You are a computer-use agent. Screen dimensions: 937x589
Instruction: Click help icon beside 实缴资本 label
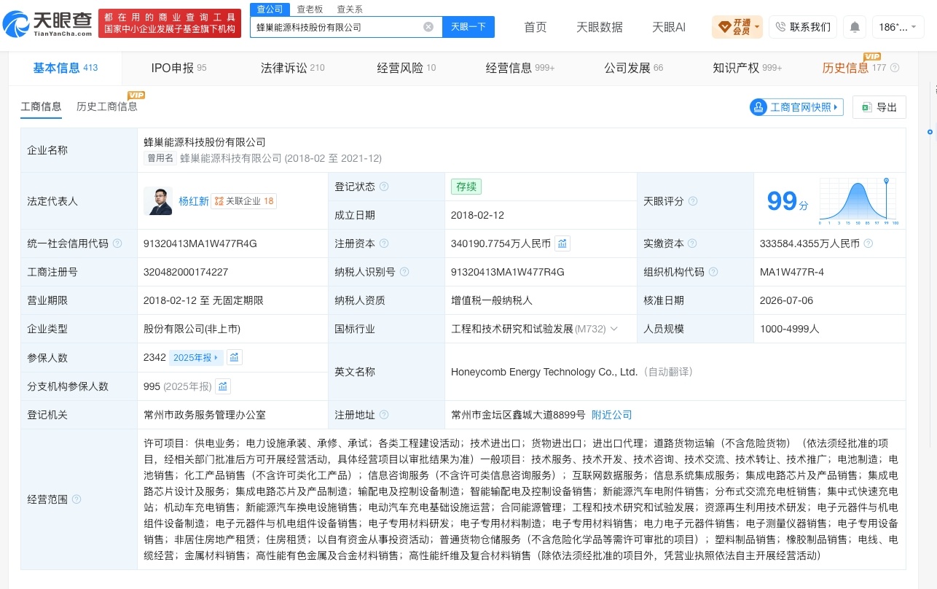(693, 243)
